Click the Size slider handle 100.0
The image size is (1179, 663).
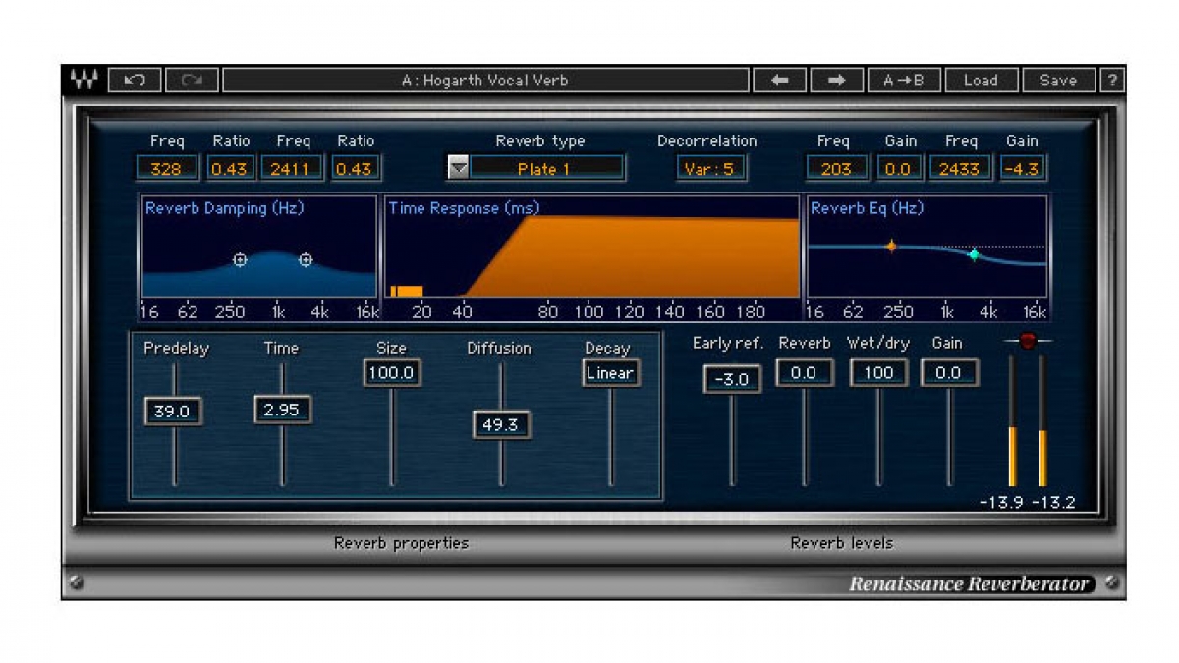click(393, 373)
